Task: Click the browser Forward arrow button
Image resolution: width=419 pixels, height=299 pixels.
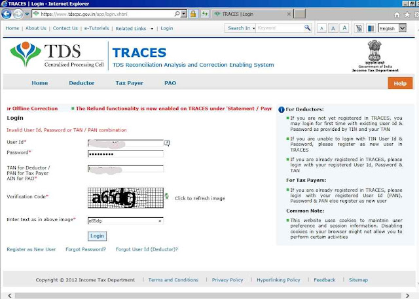Action: 18,14
